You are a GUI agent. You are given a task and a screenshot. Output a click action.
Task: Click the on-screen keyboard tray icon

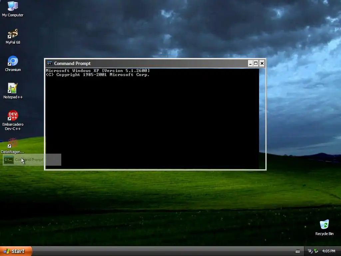298,251
